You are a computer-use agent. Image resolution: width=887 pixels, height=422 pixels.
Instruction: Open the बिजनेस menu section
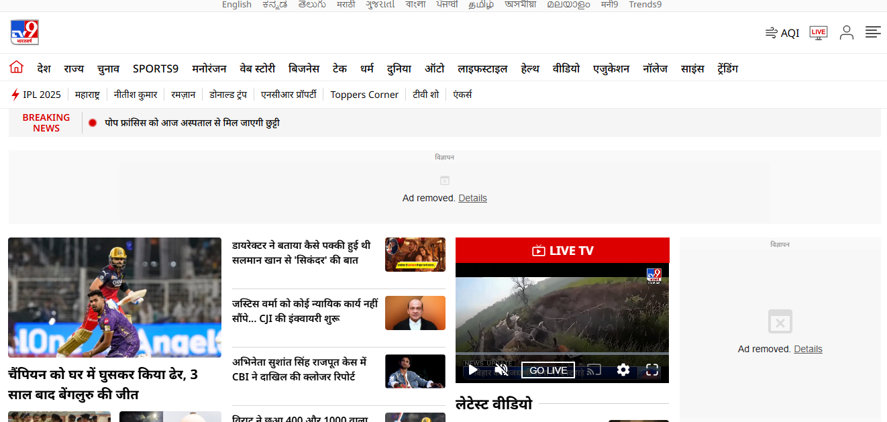pyautogui.click(x=304, y=68)
